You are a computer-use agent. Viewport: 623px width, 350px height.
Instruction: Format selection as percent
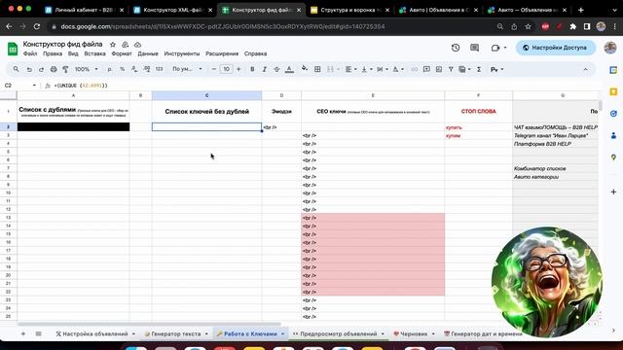point(123,69)
